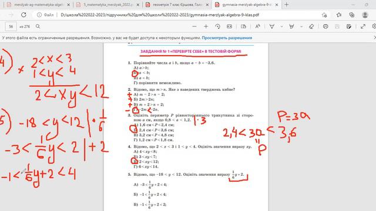This screenshot has height=211, width=376.
Task: Add this page to favorites
Action: (x=324, y=15)
